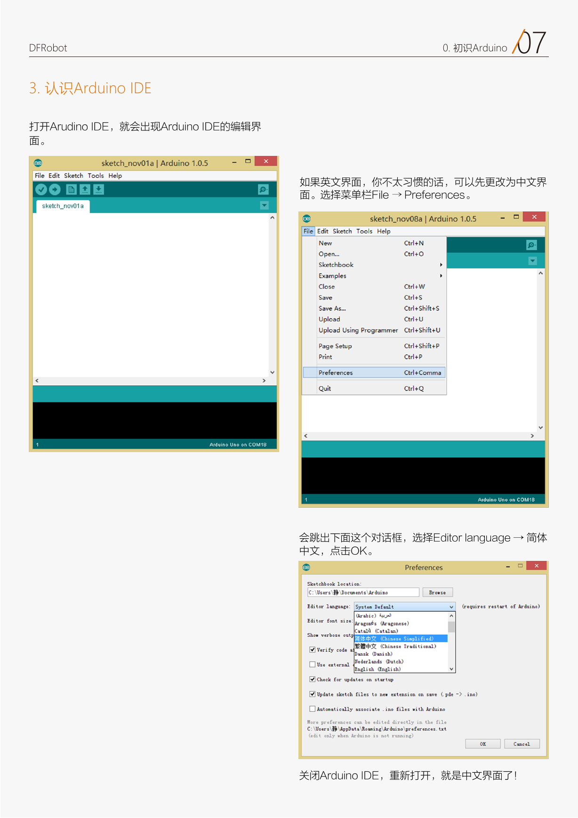Toggle 'Check for updates on startup' checkbox
The image size is (578, 818).
point(313,679)
